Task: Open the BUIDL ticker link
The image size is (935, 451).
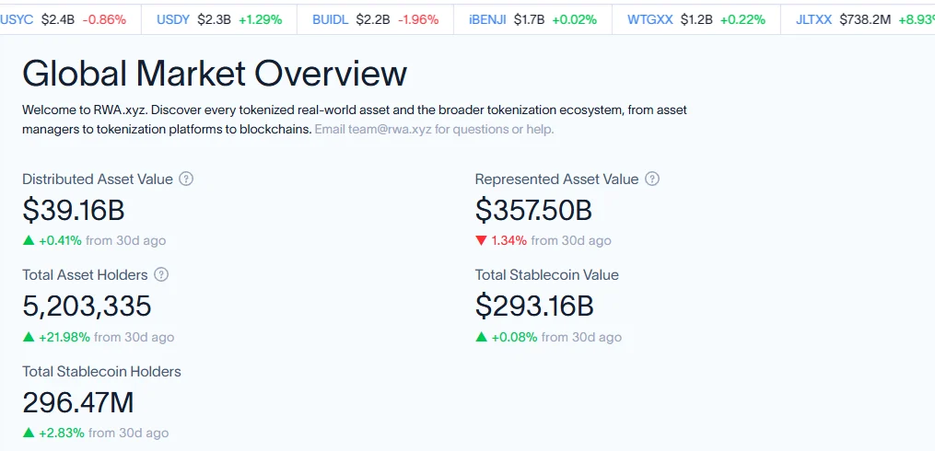Action: coord(331,19)
